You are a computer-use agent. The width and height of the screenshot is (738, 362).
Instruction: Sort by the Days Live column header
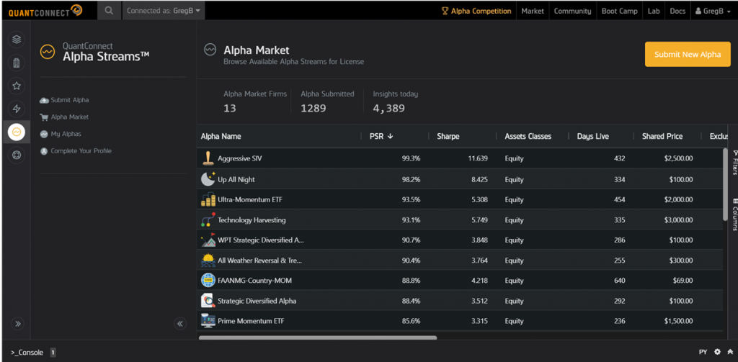pos(592,136)
